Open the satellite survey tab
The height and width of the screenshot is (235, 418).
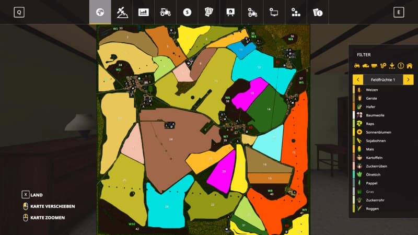click(122, 12)
